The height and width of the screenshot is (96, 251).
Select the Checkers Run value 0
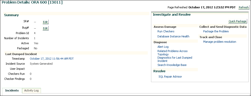click(31, 74)
